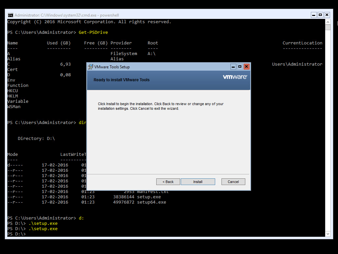Click the 'Function' drive name
The image size is (338, 254).
[x=18, y=86]
